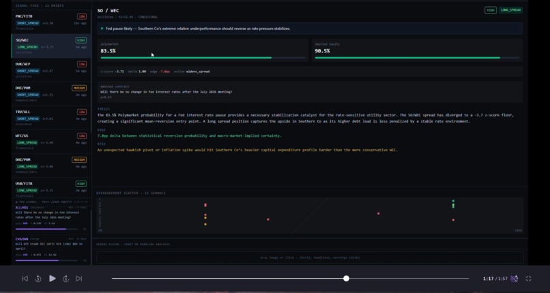Click the yellow risk description text
This screenshot has height=293, width=550.
(x=247, y=150)
